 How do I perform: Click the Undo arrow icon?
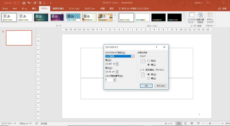click(29, 3)
